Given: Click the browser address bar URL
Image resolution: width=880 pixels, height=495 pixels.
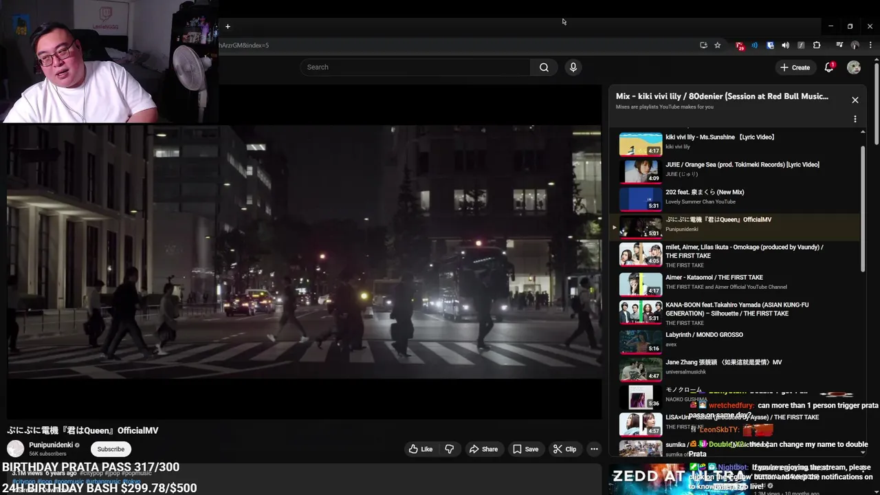Looking at the screenshot, I should (x=244, y=45).
